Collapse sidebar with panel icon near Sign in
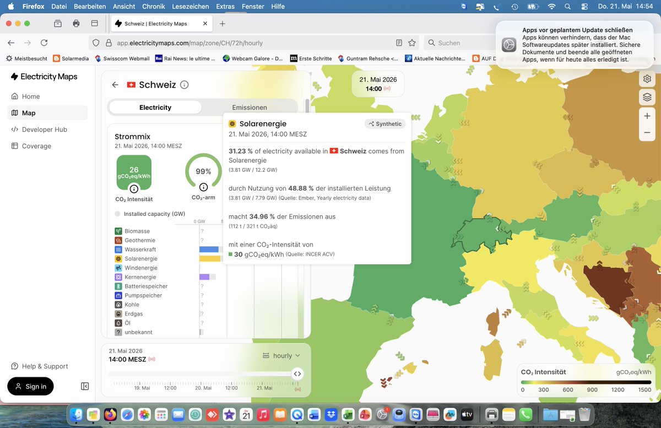This screenshot has width=661, height=428. click(x=85, y=386)
